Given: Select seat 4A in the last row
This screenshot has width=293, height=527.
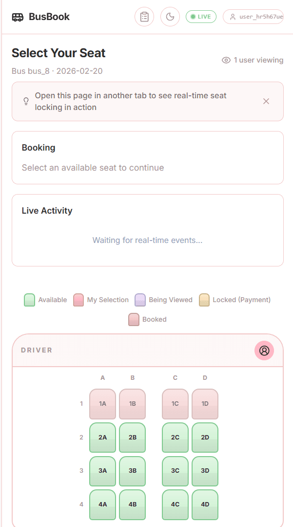Looking at the screenshot, I should pos(102,505).
